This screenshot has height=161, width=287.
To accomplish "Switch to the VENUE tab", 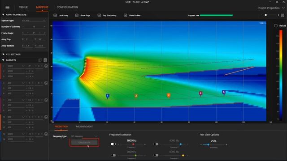I will (23, 7).
